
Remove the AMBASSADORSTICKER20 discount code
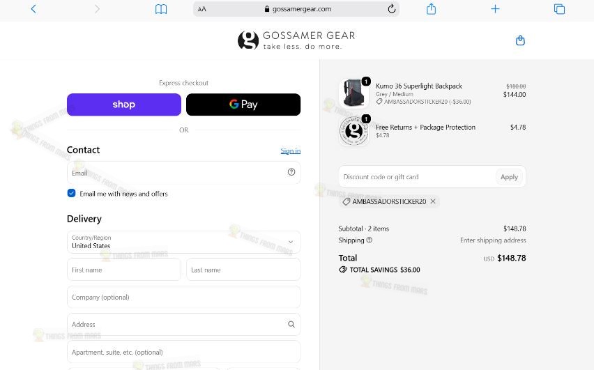coord(433,201)
